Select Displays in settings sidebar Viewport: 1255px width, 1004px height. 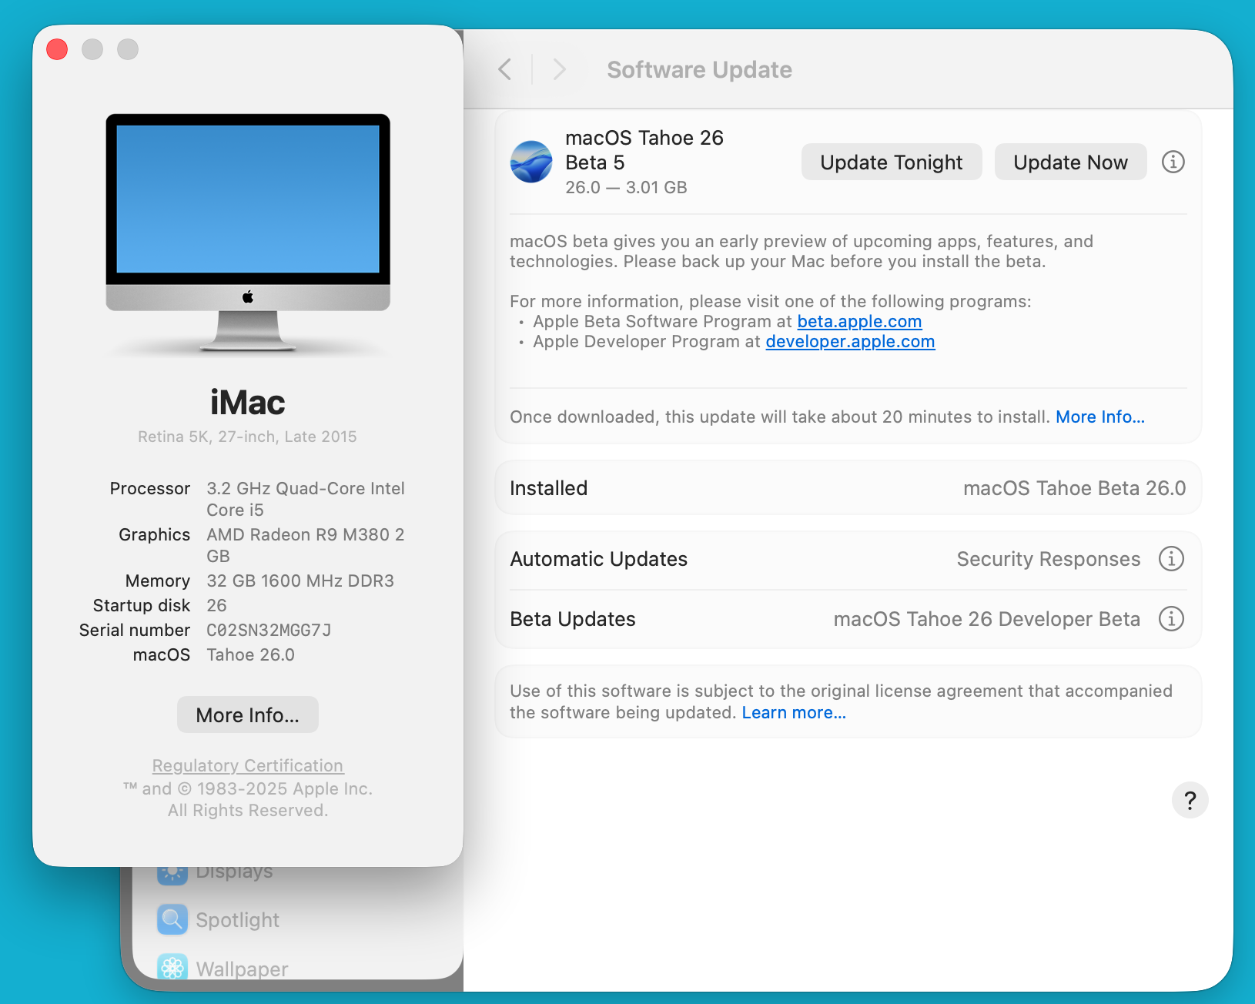click(234, 872)
